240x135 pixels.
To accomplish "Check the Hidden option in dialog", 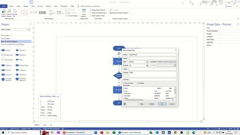I will (138, 83).
